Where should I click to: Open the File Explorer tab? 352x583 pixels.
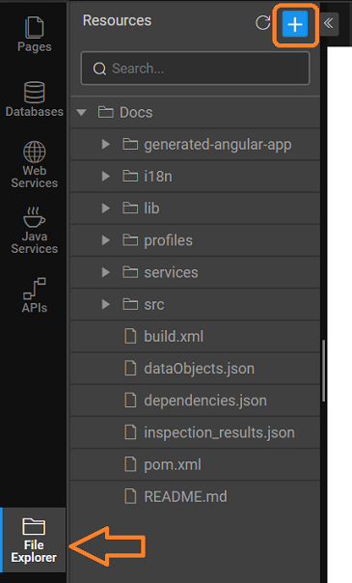click(34, 540)
